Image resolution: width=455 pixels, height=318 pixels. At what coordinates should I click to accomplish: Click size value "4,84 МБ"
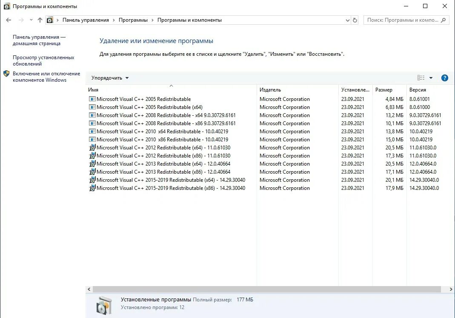[394, 99]
